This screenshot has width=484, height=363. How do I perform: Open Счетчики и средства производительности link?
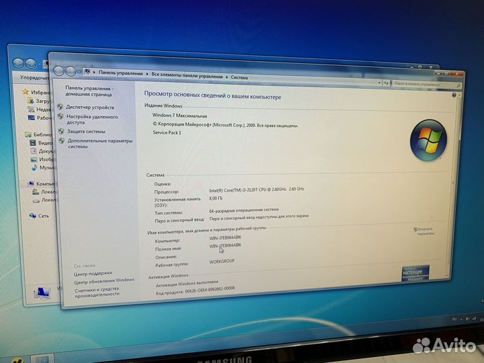(x=97, y=292)
